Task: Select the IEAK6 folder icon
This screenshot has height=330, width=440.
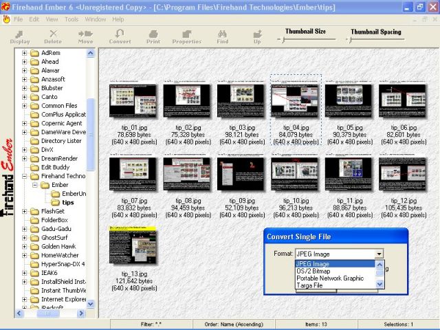Action: coord(34,273)
